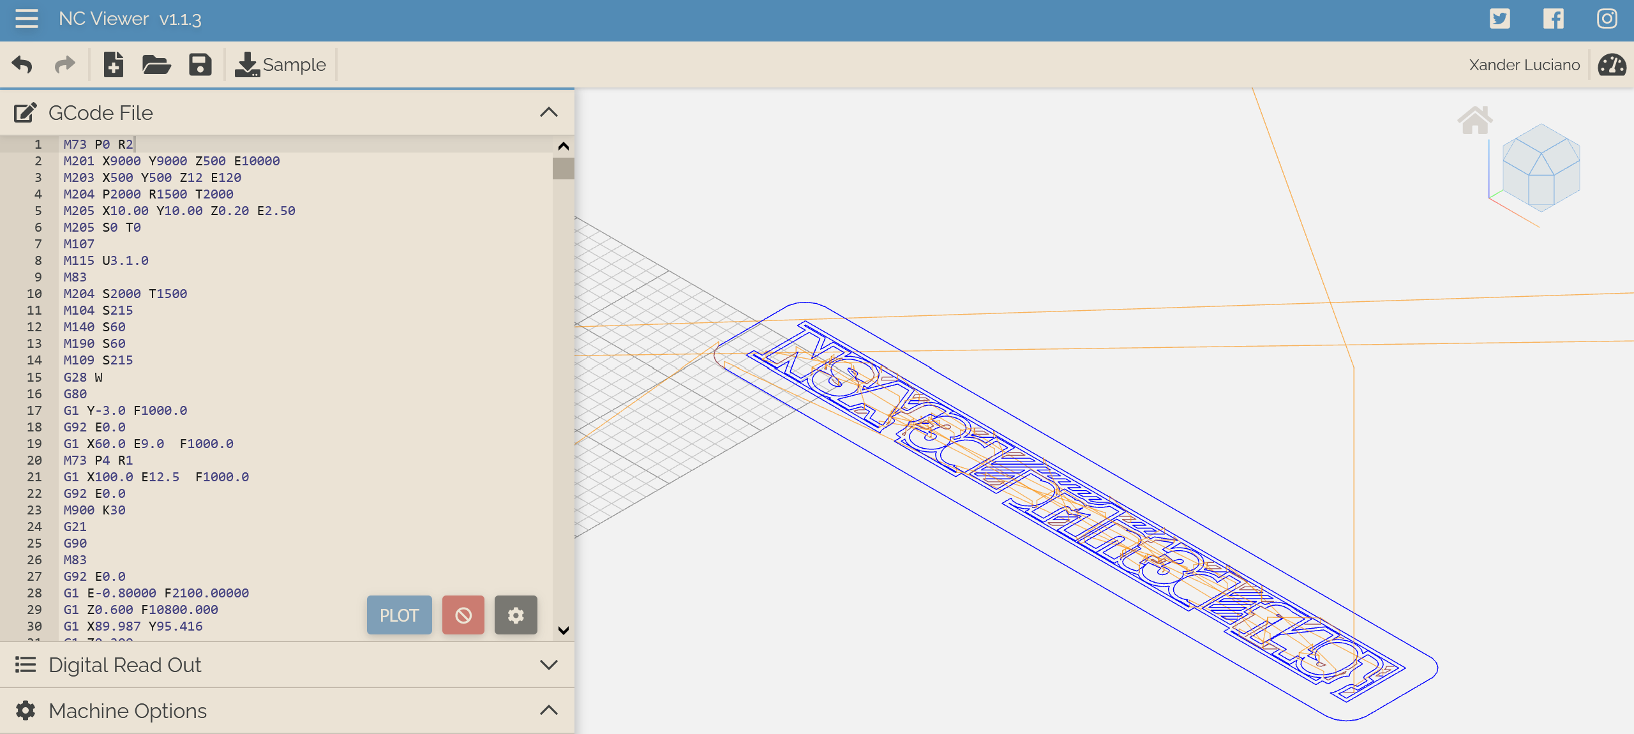Click the red cancel plot button

463,615
